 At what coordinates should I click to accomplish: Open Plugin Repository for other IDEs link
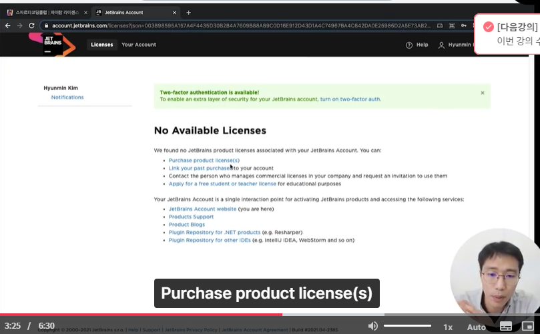click(x=210, y=240)
